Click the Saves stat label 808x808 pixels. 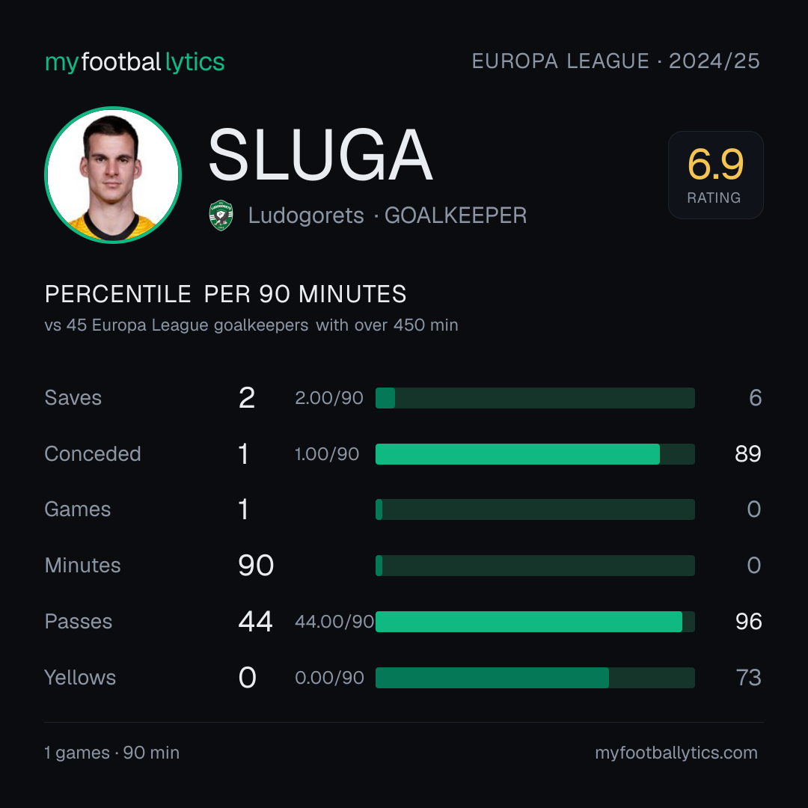pos(73,398)
